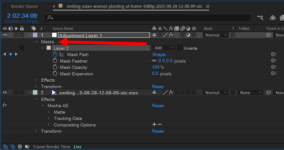Open the Composition Mini-Flowchart icon
This screenshot has width=284, height=150.
[260, 18]
